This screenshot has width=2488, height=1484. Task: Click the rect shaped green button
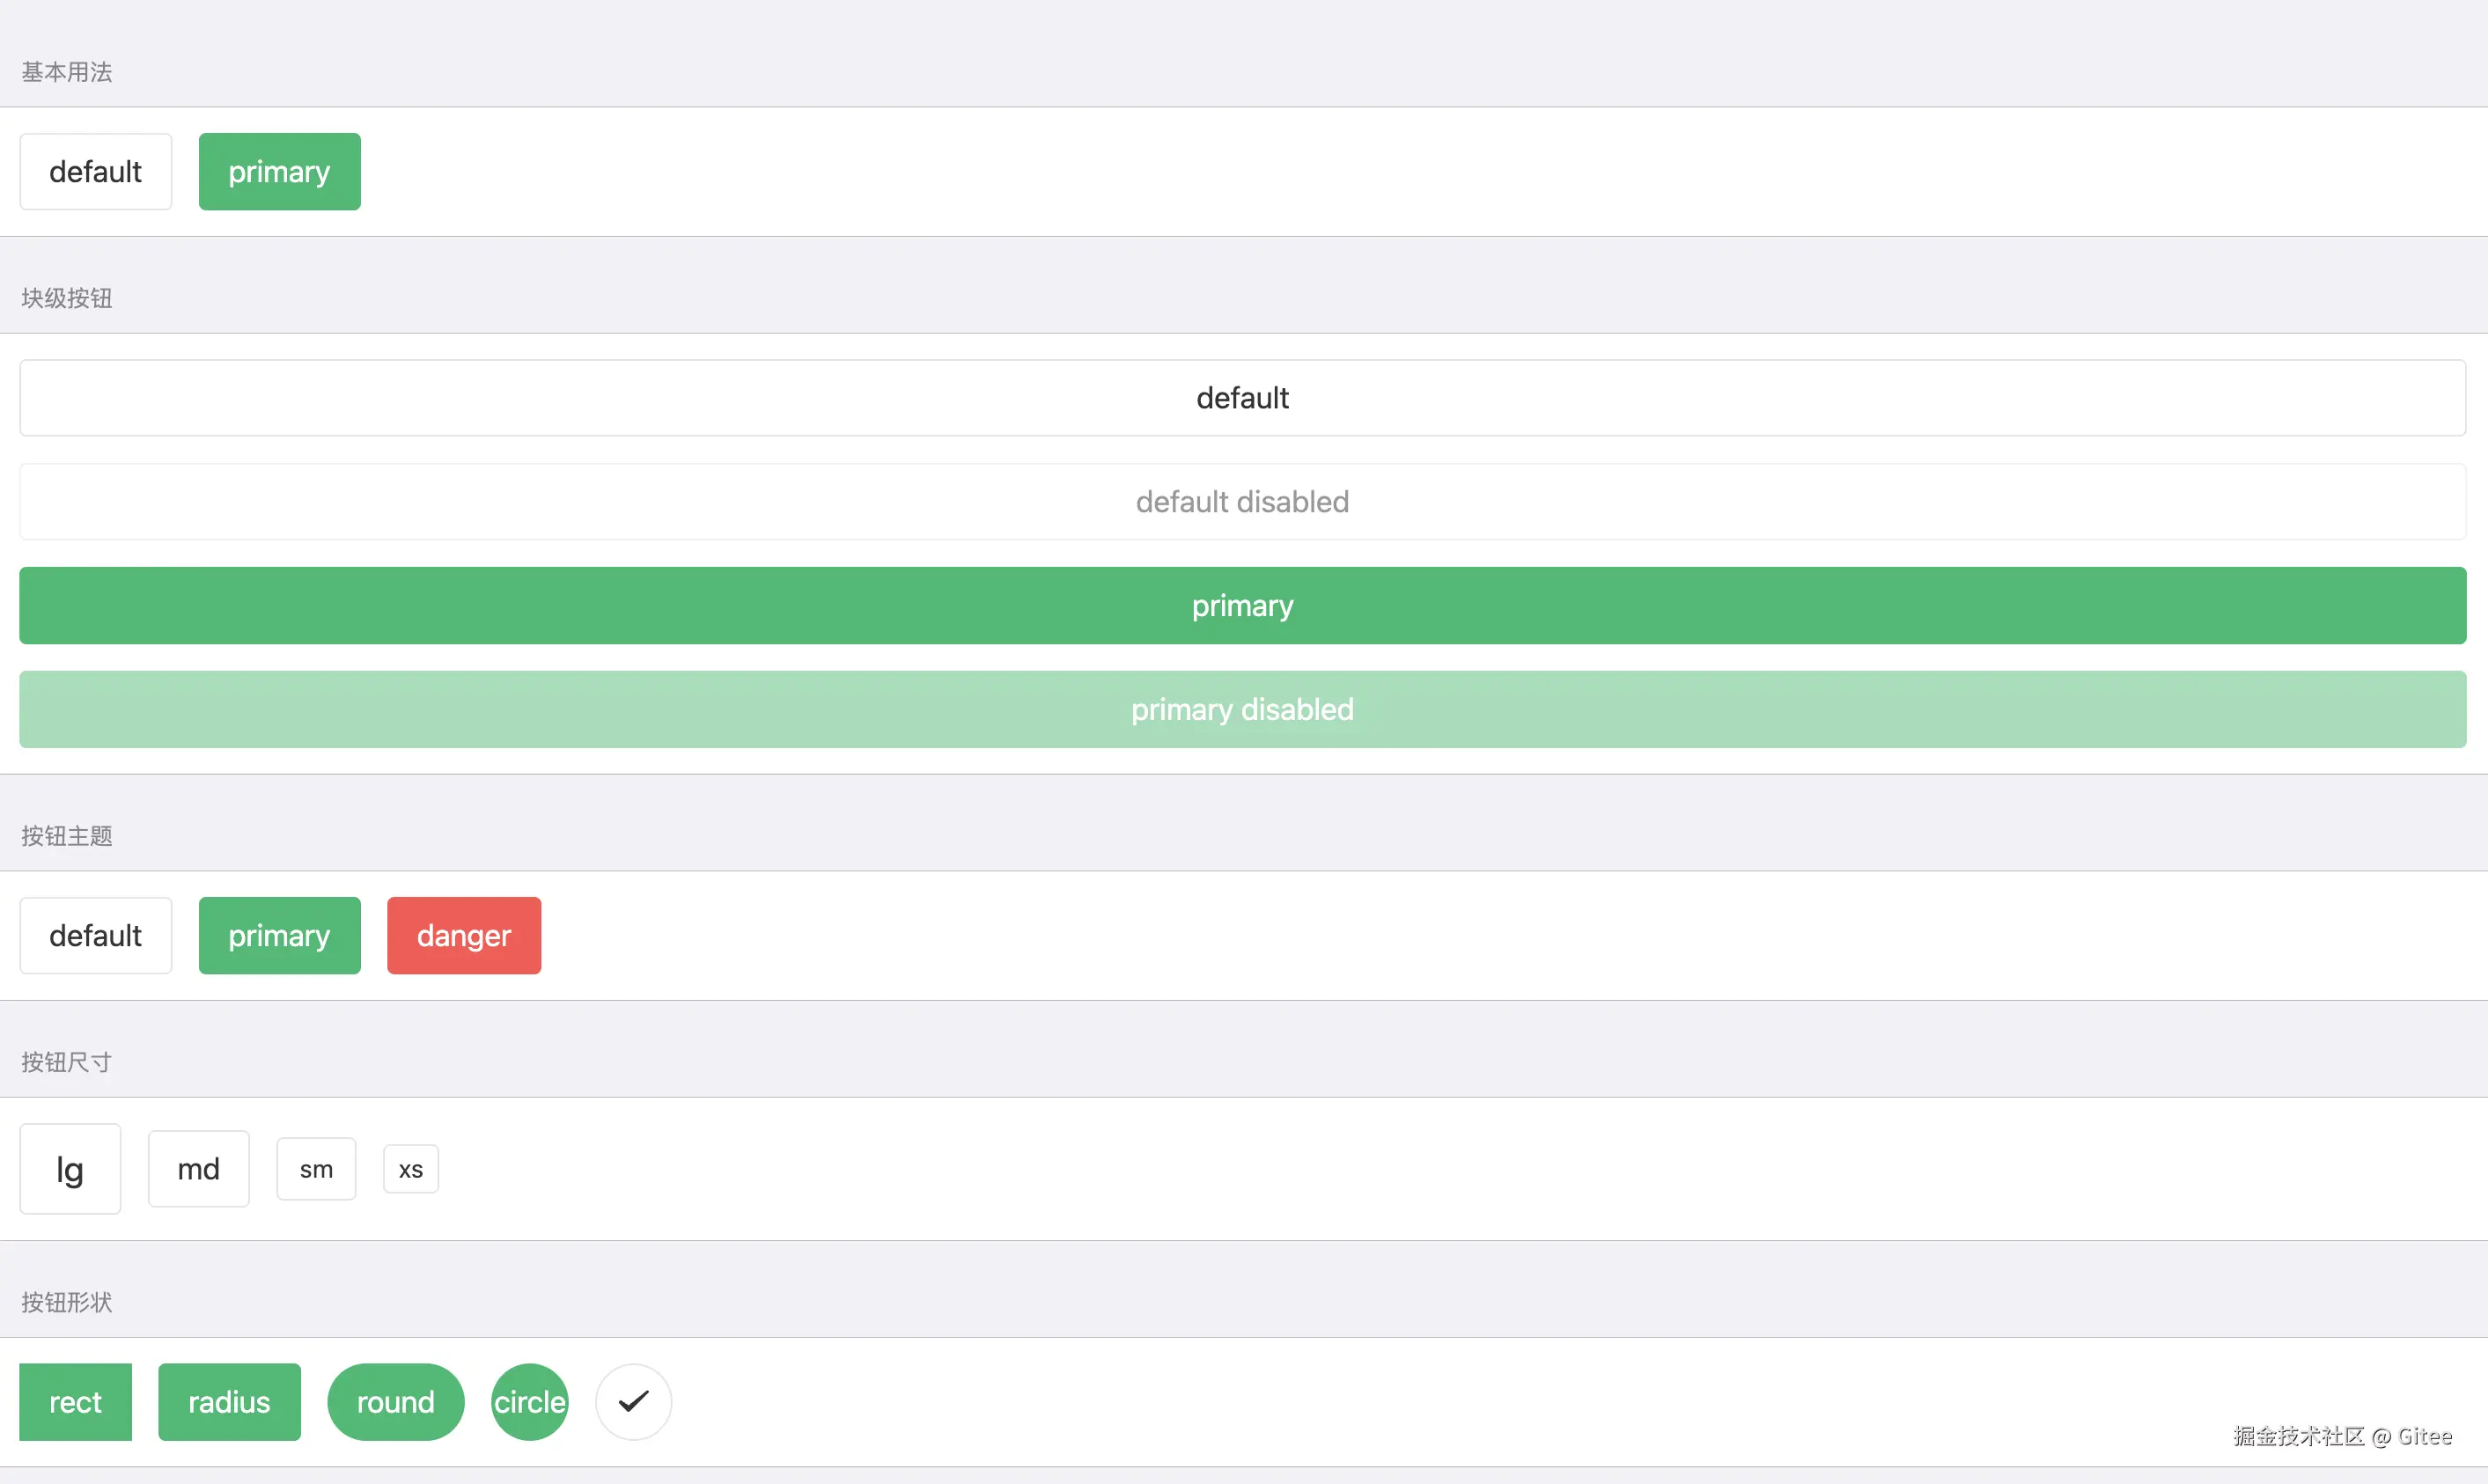75,1401
